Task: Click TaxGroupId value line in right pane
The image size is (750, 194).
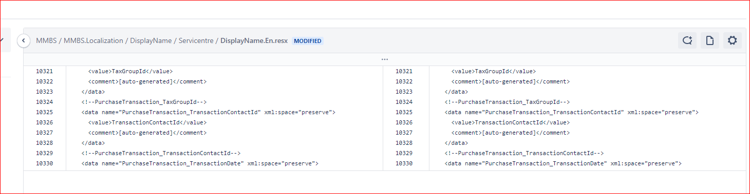Action: coord(494,71)
